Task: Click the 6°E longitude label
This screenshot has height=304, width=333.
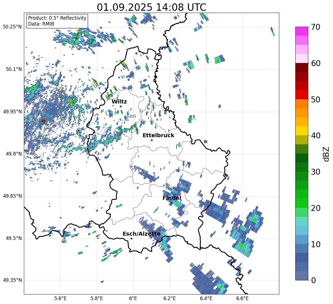Action: tap(133, 298)
